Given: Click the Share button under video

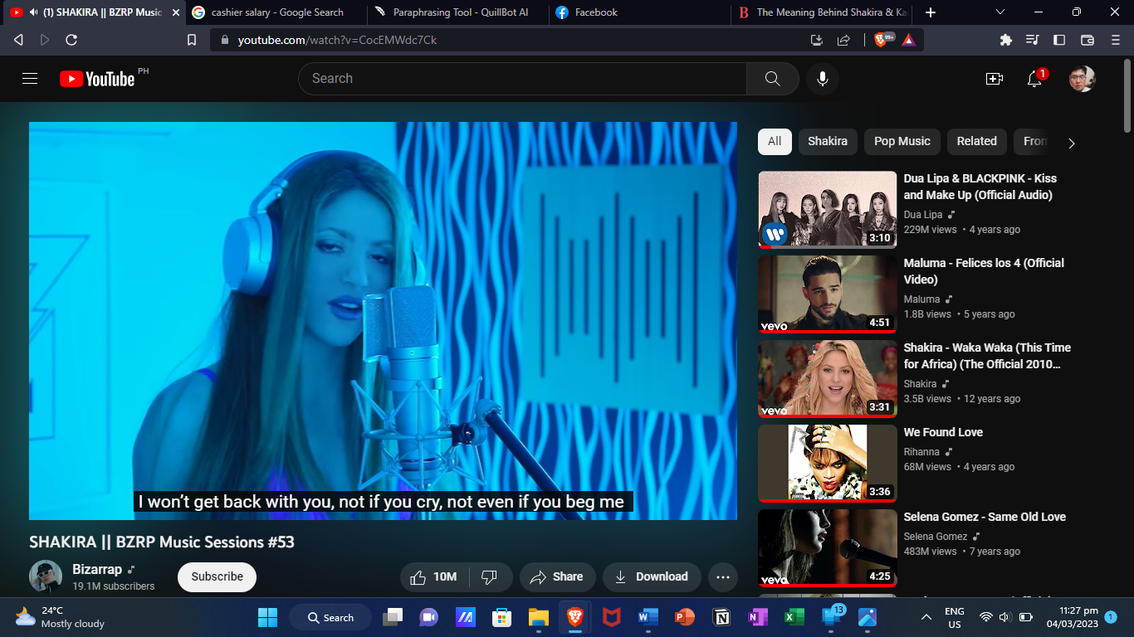Looking at the screenshot, I should pyautogui.click(x=557, y=577).
